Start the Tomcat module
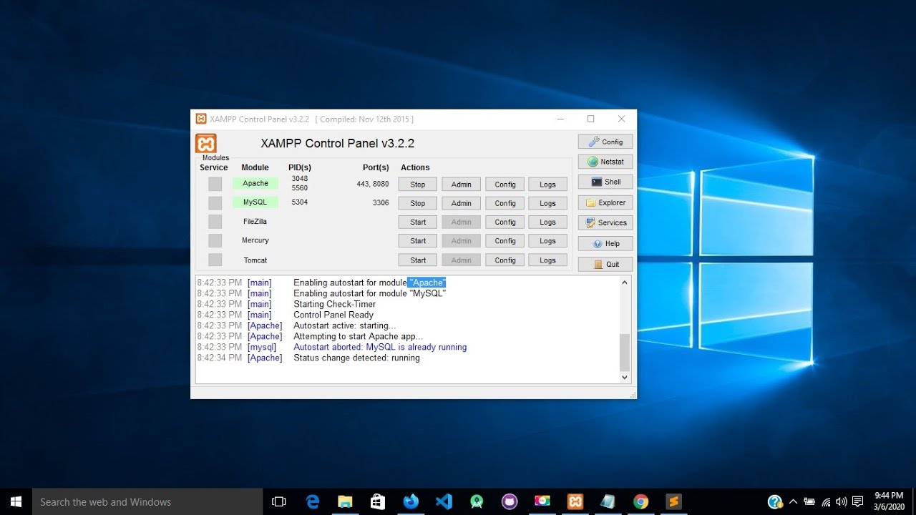The height and width of the screenshot is (515, 916). (418, 260)
